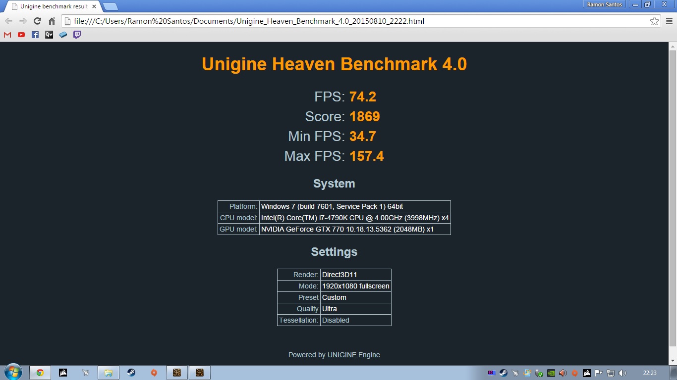Click the Ramon Santos profile button
This screenshot has height=380, width=677.
click(x=605, y=4)
